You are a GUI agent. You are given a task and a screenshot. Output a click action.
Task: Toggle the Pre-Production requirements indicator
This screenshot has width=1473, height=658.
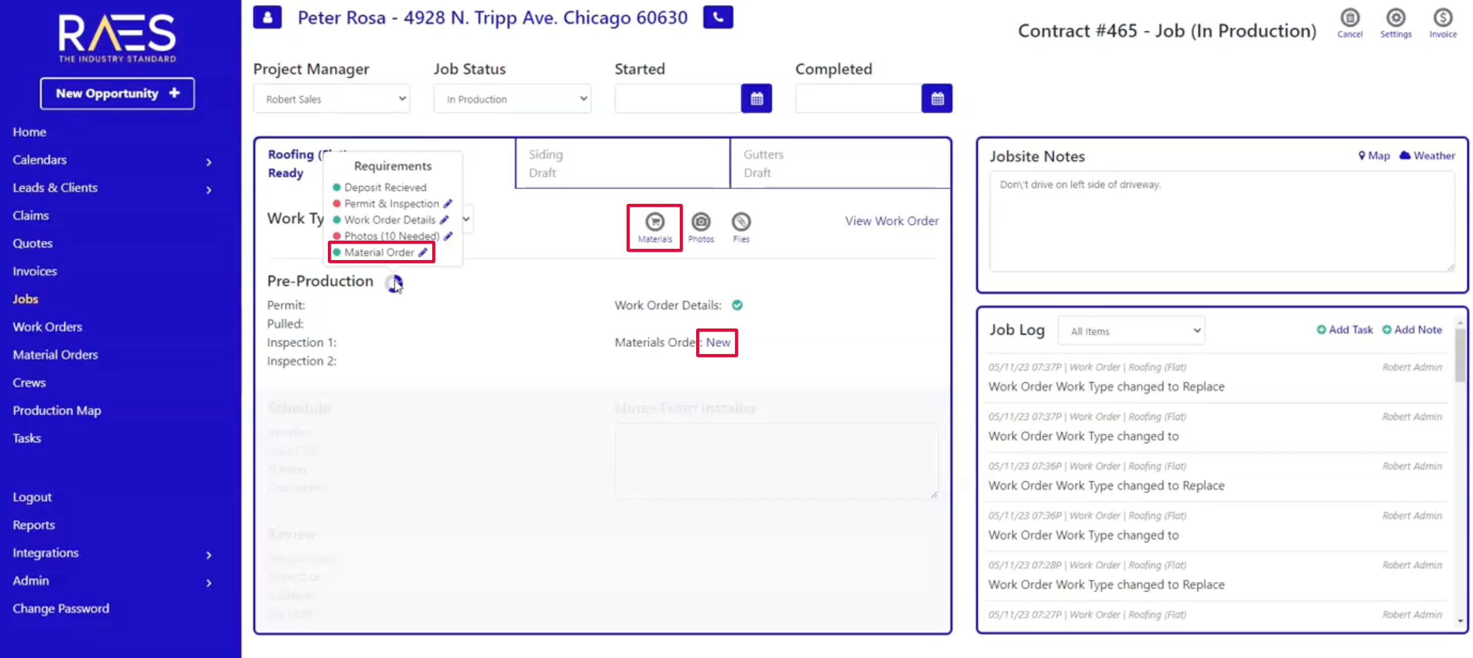pos(393,282)
